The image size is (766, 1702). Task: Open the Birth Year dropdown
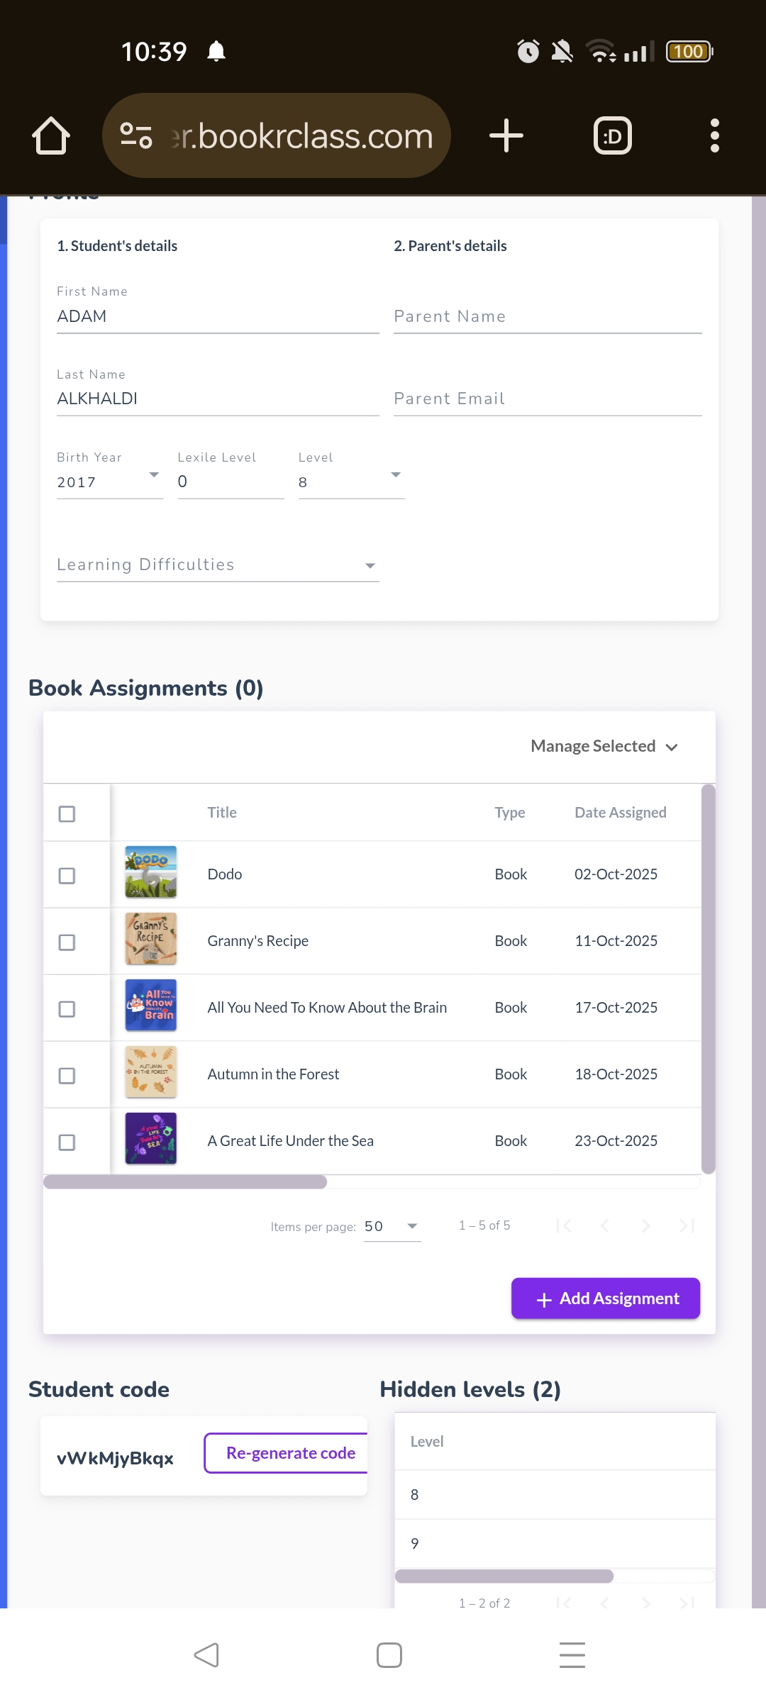[x=110, y=481]
